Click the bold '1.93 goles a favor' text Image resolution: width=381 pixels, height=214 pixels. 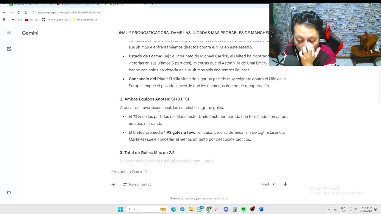tap(180, 132)
